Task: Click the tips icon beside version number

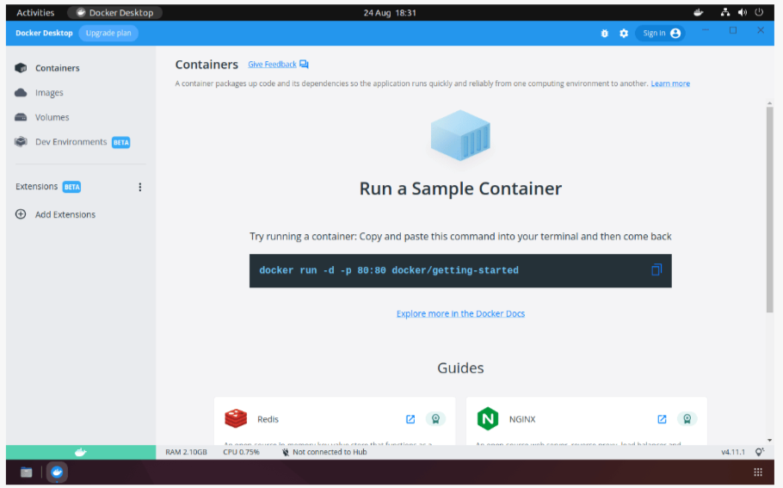Action: 760,452
